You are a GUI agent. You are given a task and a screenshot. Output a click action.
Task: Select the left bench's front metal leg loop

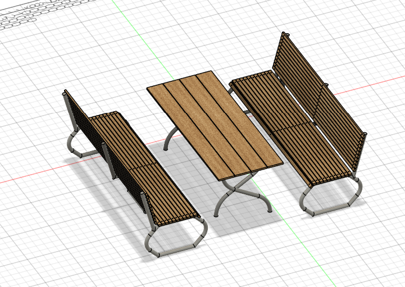pyautogui.click(x=176, y=237)
